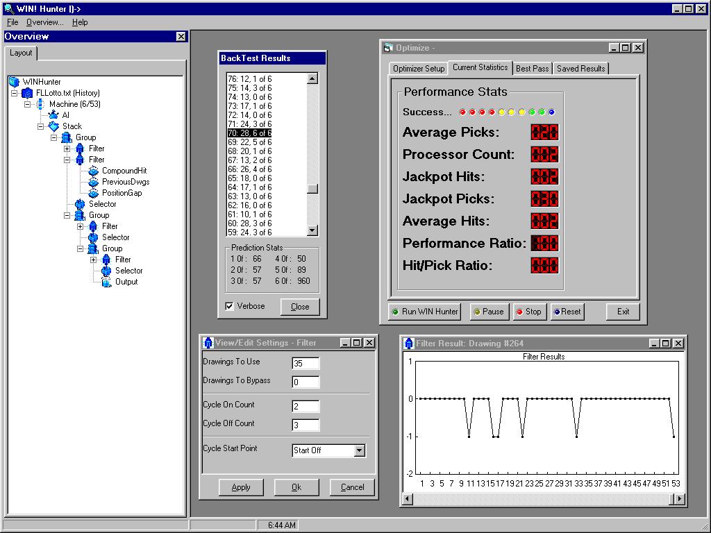Screen dimensions: 711x533
Task: Select the CompoundHit filter icon
Action: tap(93, 171)
